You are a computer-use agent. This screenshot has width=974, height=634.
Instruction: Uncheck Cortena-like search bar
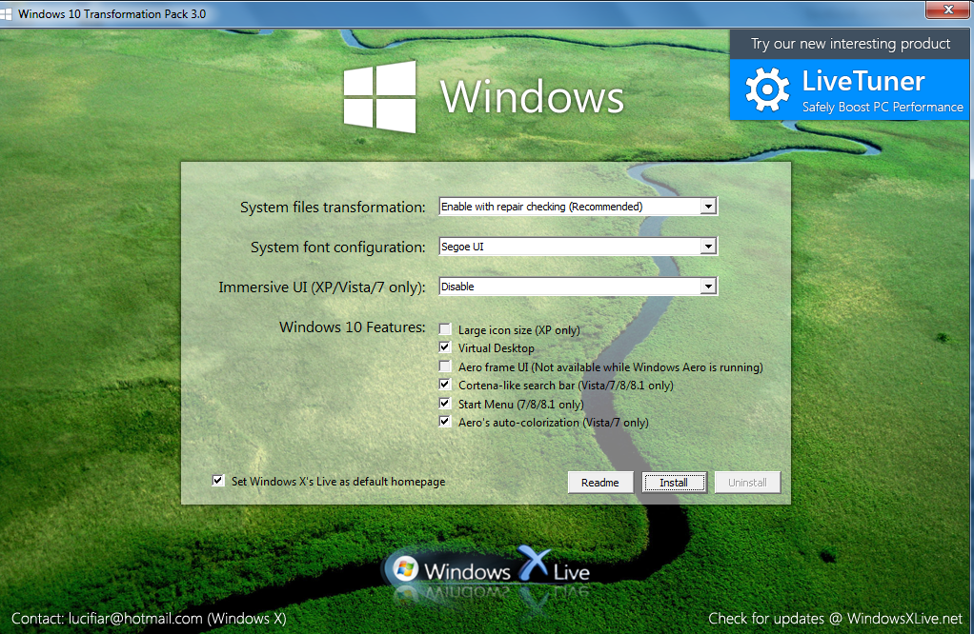[x=444, y=384]
